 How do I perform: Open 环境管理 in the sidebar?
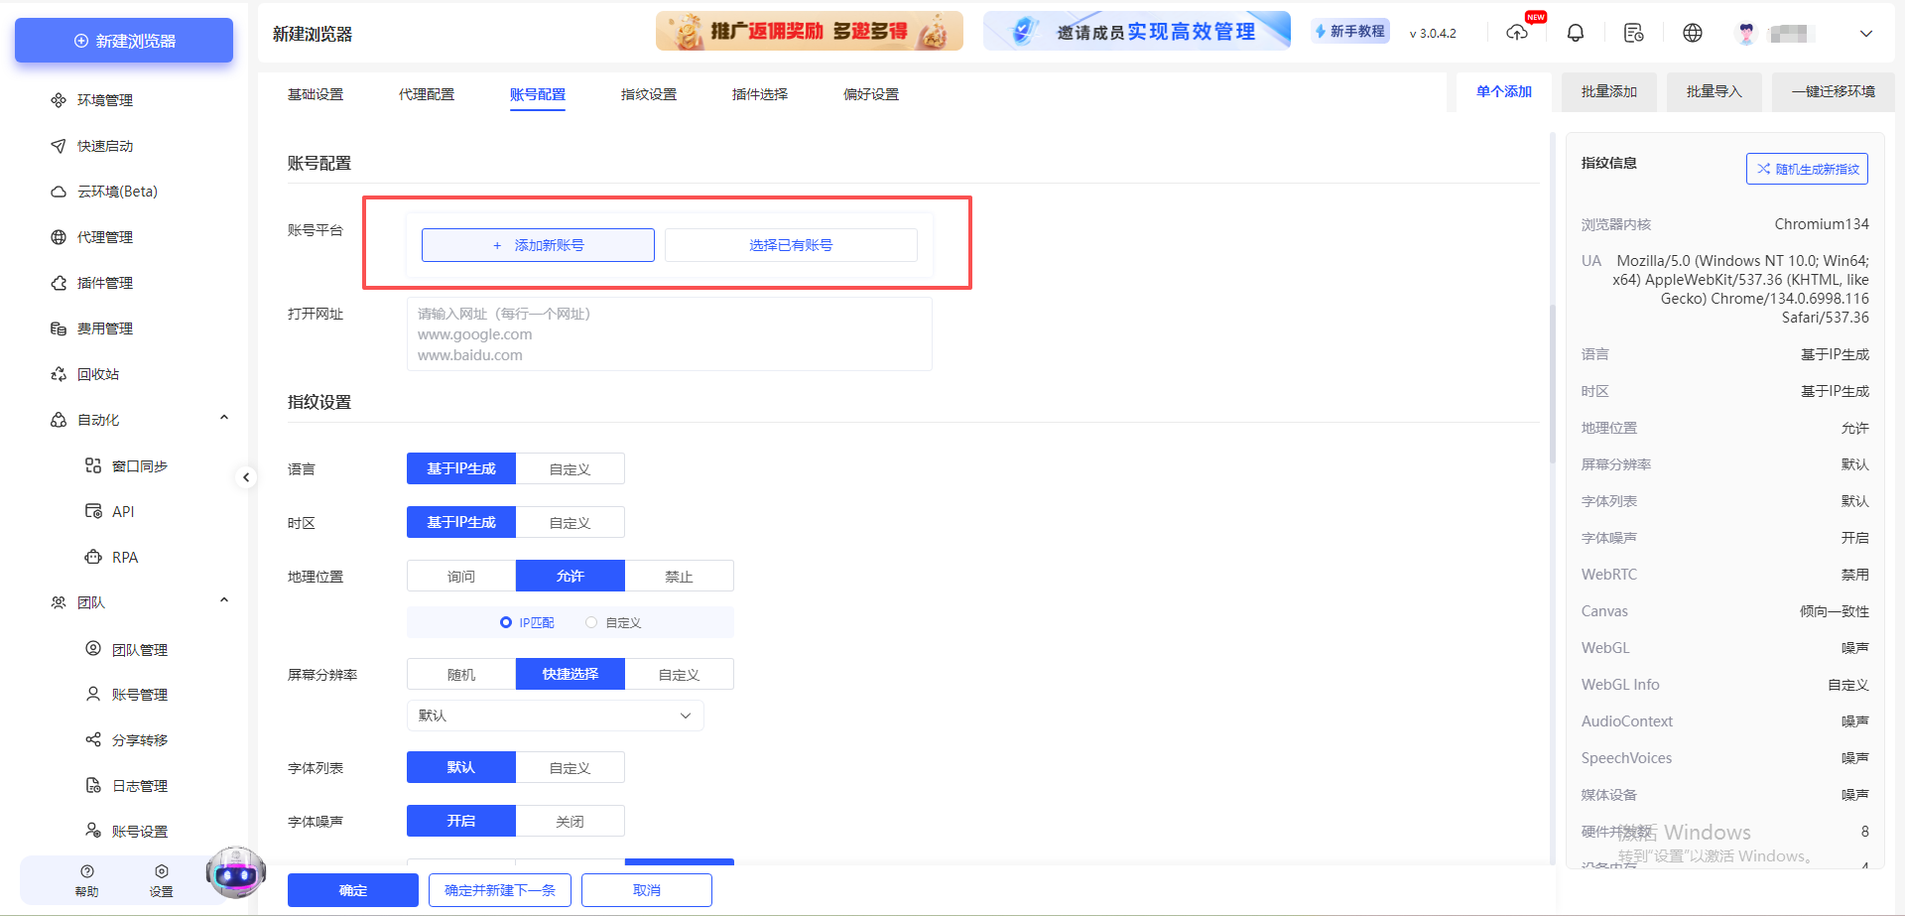click(x=103, y=99)
